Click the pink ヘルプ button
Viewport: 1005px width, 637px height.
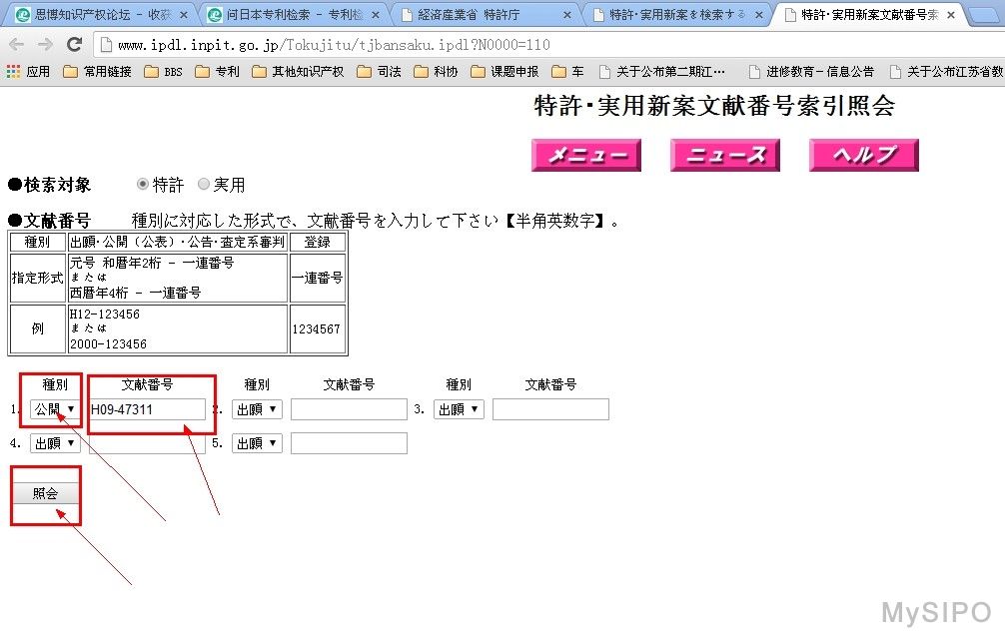click(x=863, y=155)
